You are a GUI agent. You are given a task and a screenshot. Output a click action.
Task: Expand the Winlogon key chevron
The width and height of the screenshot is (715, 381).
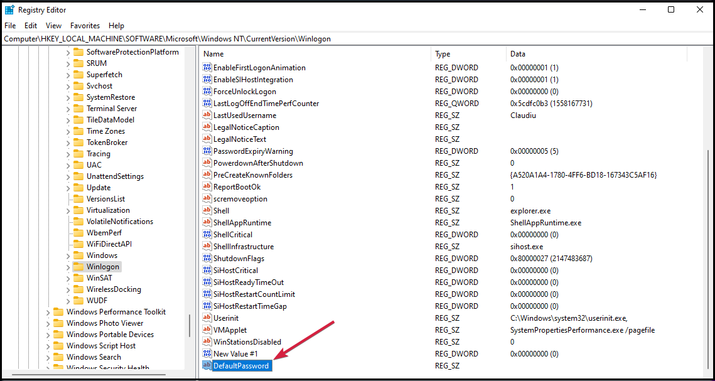pos(68,267)
